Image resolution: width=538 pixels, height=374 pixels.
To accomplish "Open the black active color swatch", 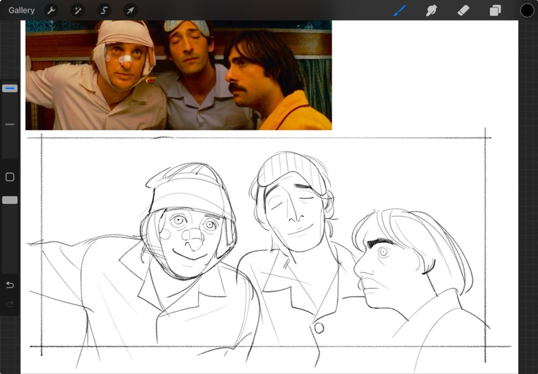I will click(527, 10).
